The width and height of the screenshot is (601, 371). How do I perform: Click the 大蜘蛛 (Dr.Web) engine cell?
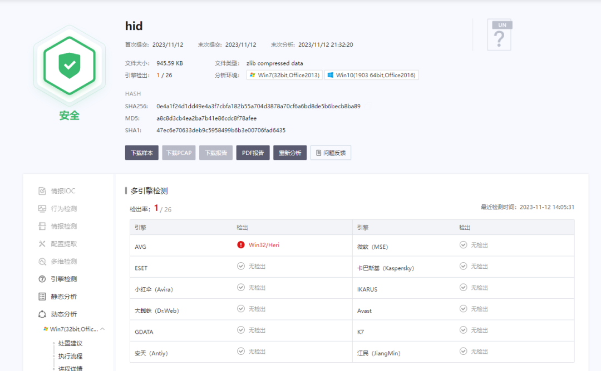(x=157, y=310)
